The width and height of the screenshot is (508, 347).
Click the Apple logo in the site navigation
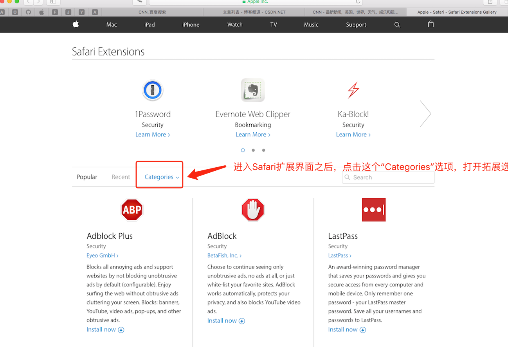click(76, 24)
